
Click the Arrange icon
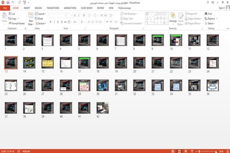tap(173, 15)
